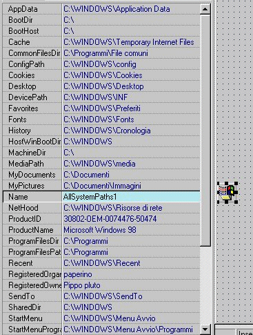The height and width of the screenshot is (335, 253).
Task: Click value C:\WINDOWS\Temporary Internet Files
Action: pos(129,42)
